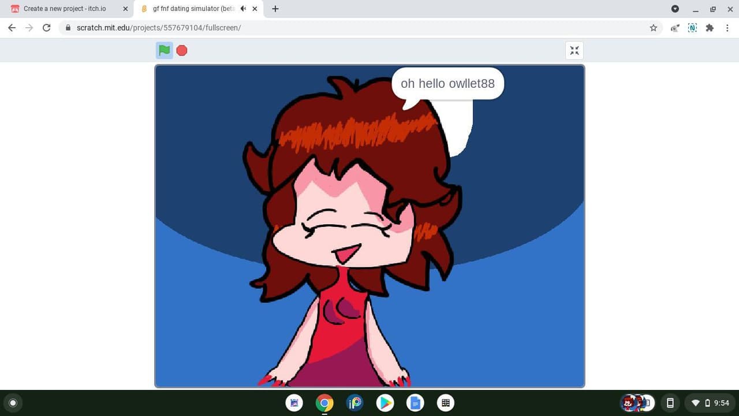The height and width of the screenshot is (416, 739).
Task: Mute the tab via its speaker icon
Action: (243, 9)
